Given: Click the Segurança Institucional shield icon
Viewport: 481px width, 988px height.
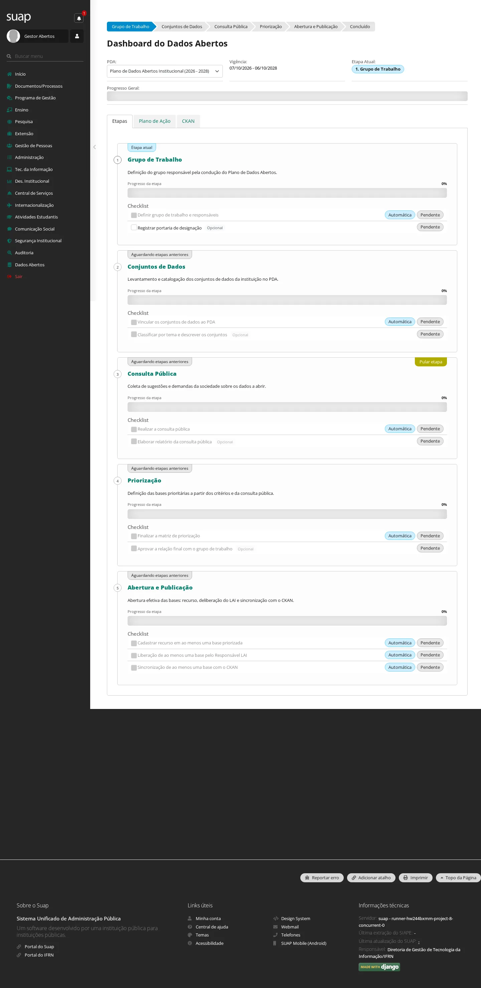Looking at the screenshot, I should pos(9,241).
